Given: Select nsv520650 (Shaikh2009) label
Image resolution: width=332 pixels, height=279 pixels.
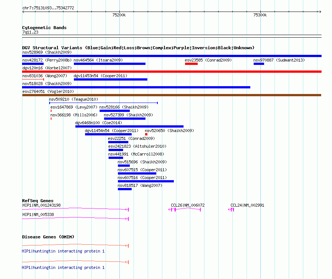Looking at the screenshot, I should [x=169, y=131].
